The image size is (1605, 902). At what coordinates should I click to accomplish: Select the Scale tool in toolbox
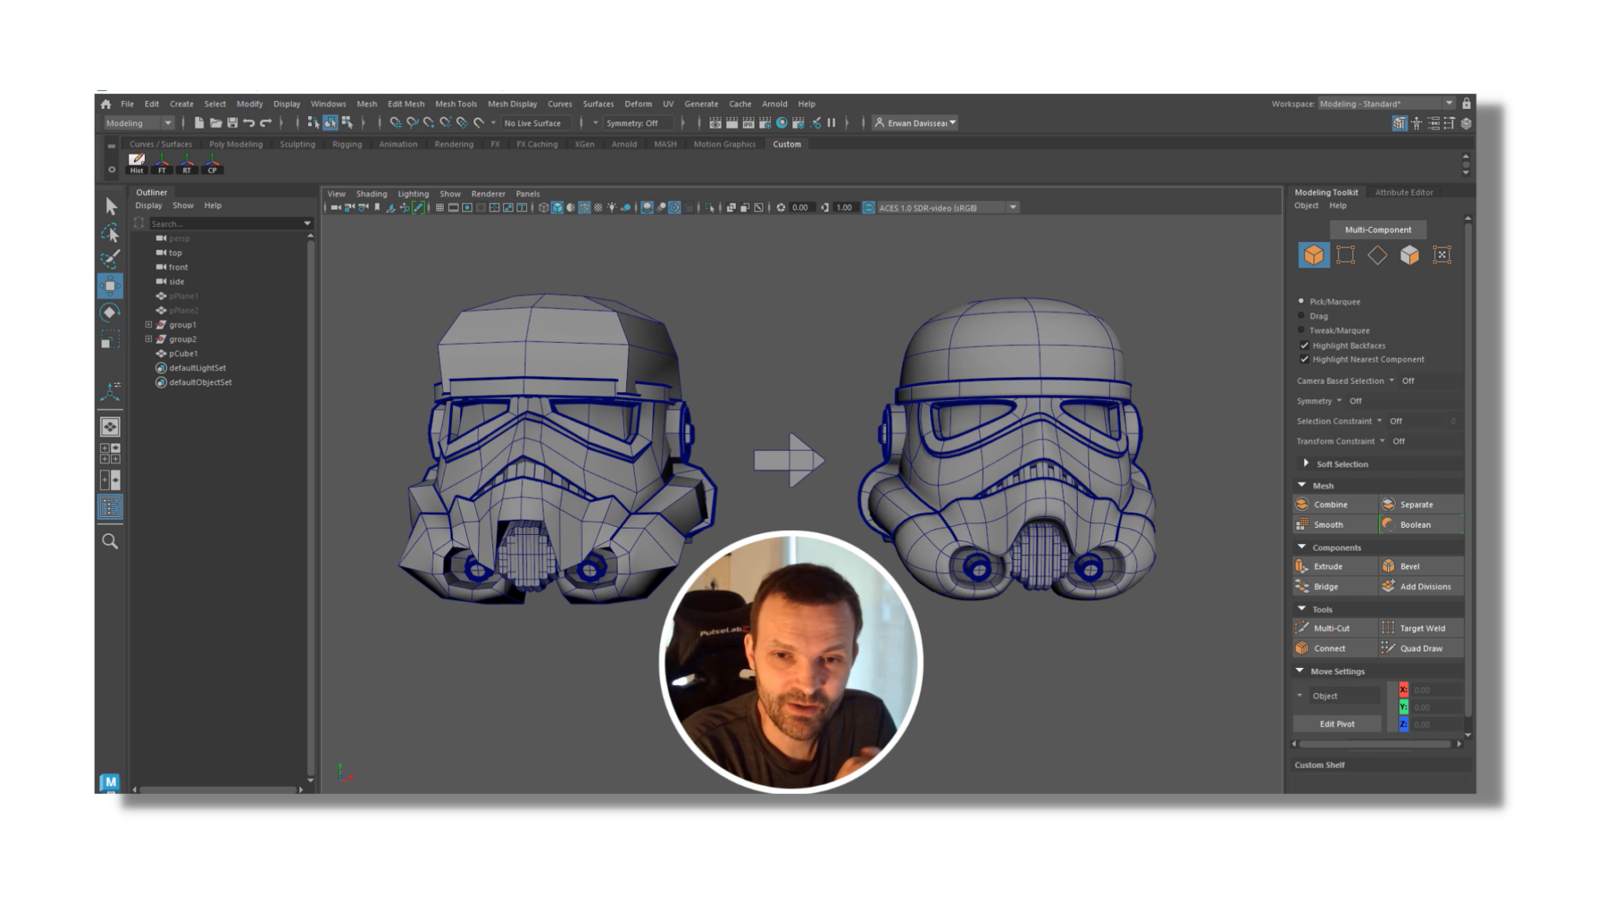(x=111, y=340)
